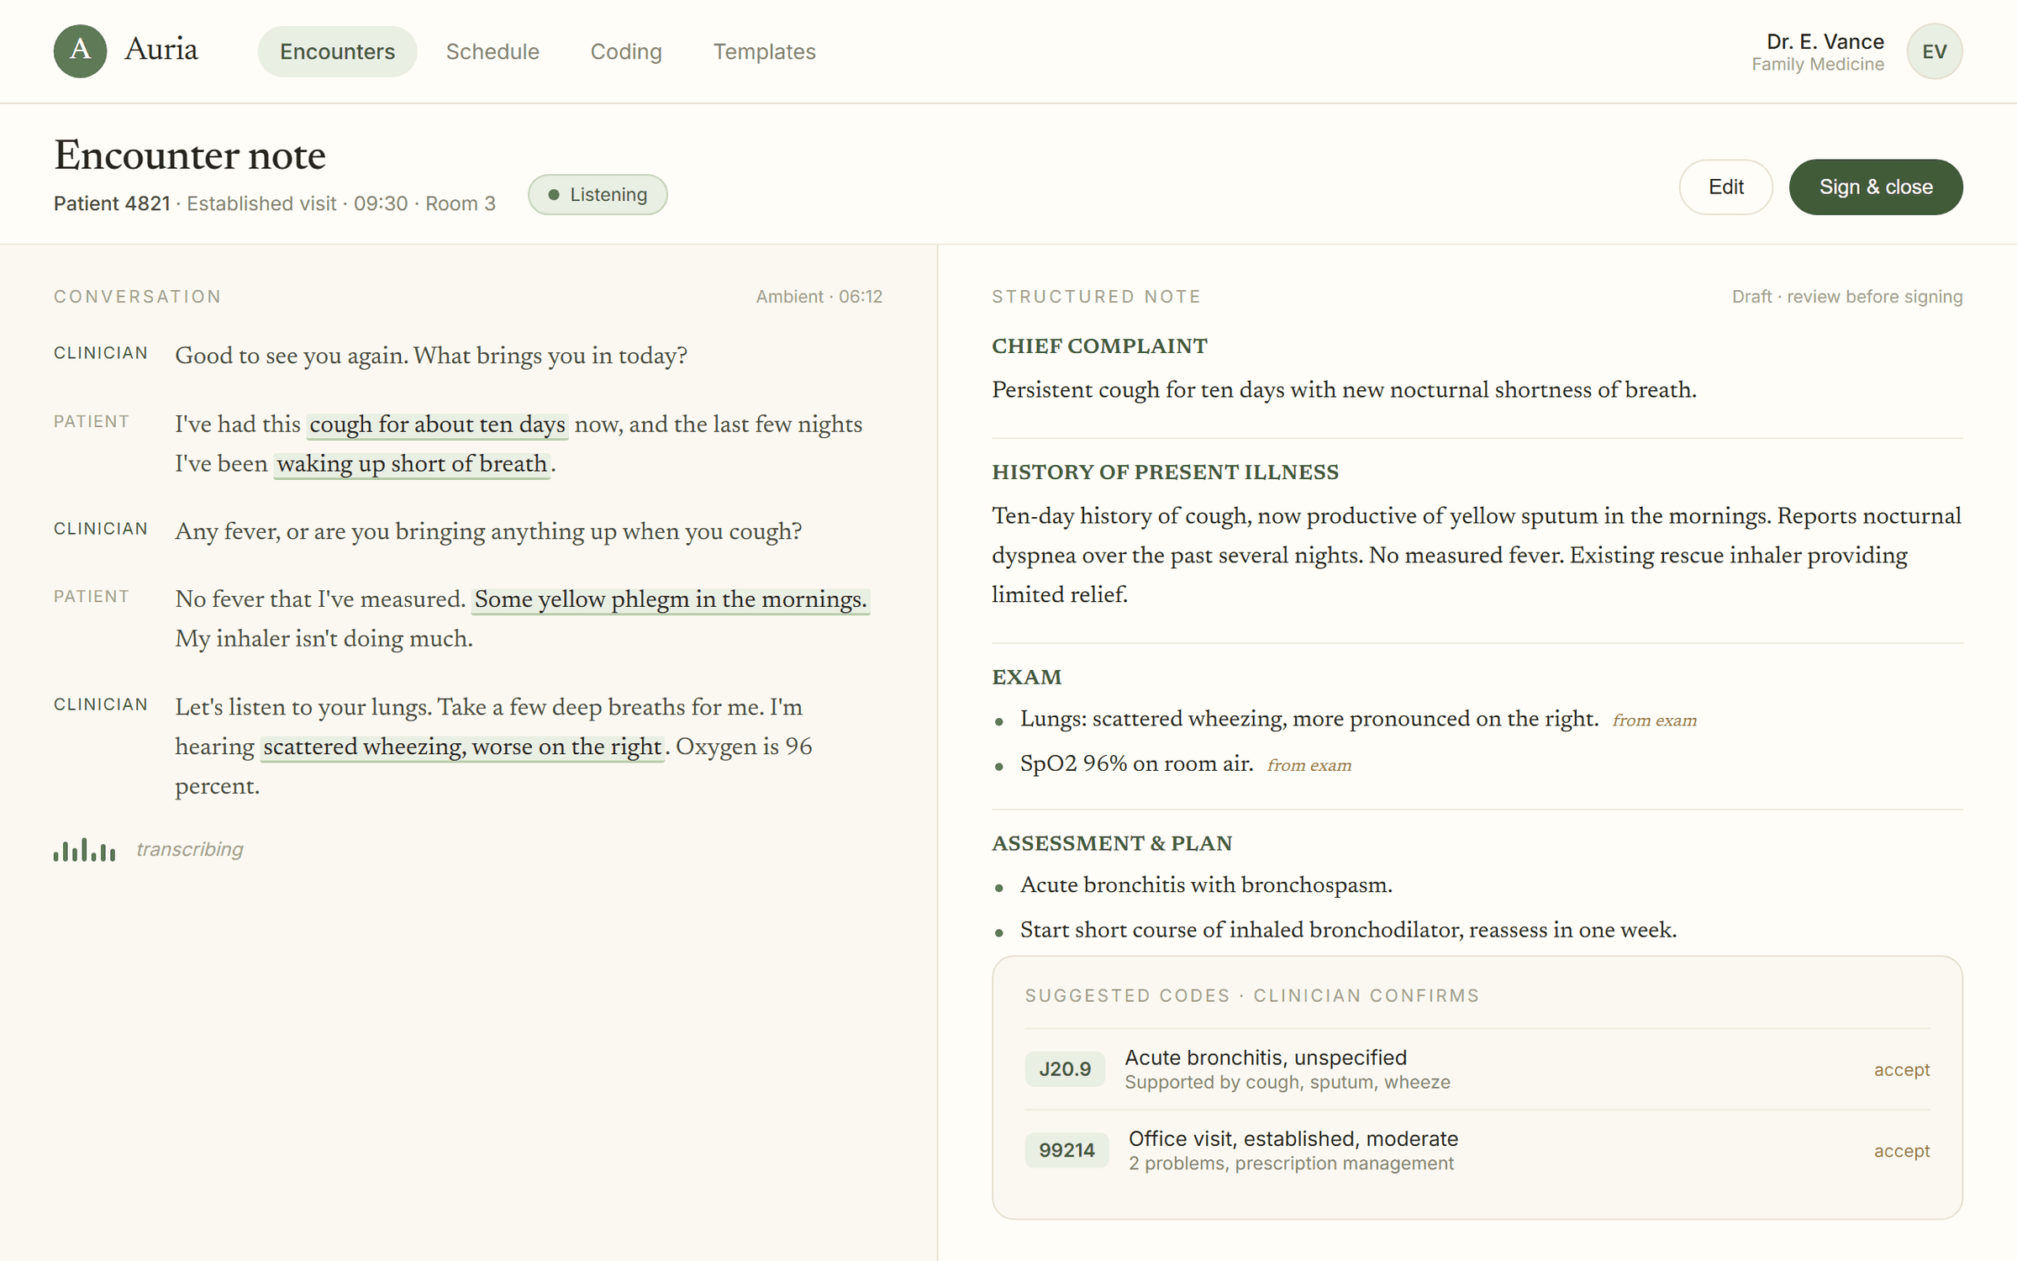Click the Exam section heading
The width and height of the screenshot is (2017, 1261).
1026,677
